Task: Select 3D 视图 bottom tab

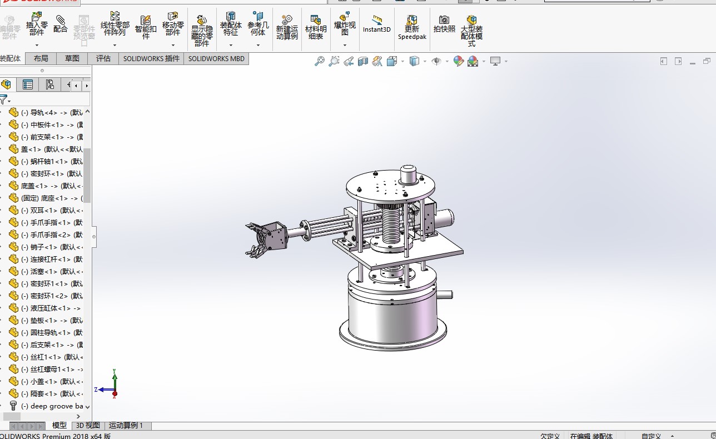Action: pos(88,426)
